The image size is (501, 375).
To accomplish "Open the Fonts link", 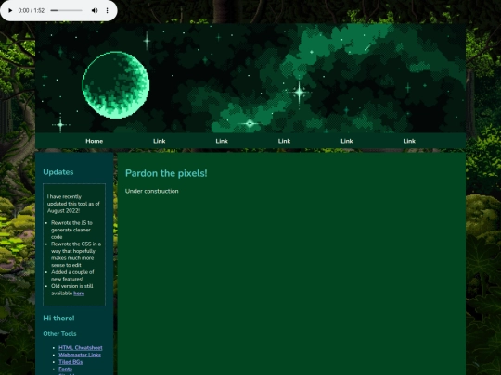I will 66,369.
